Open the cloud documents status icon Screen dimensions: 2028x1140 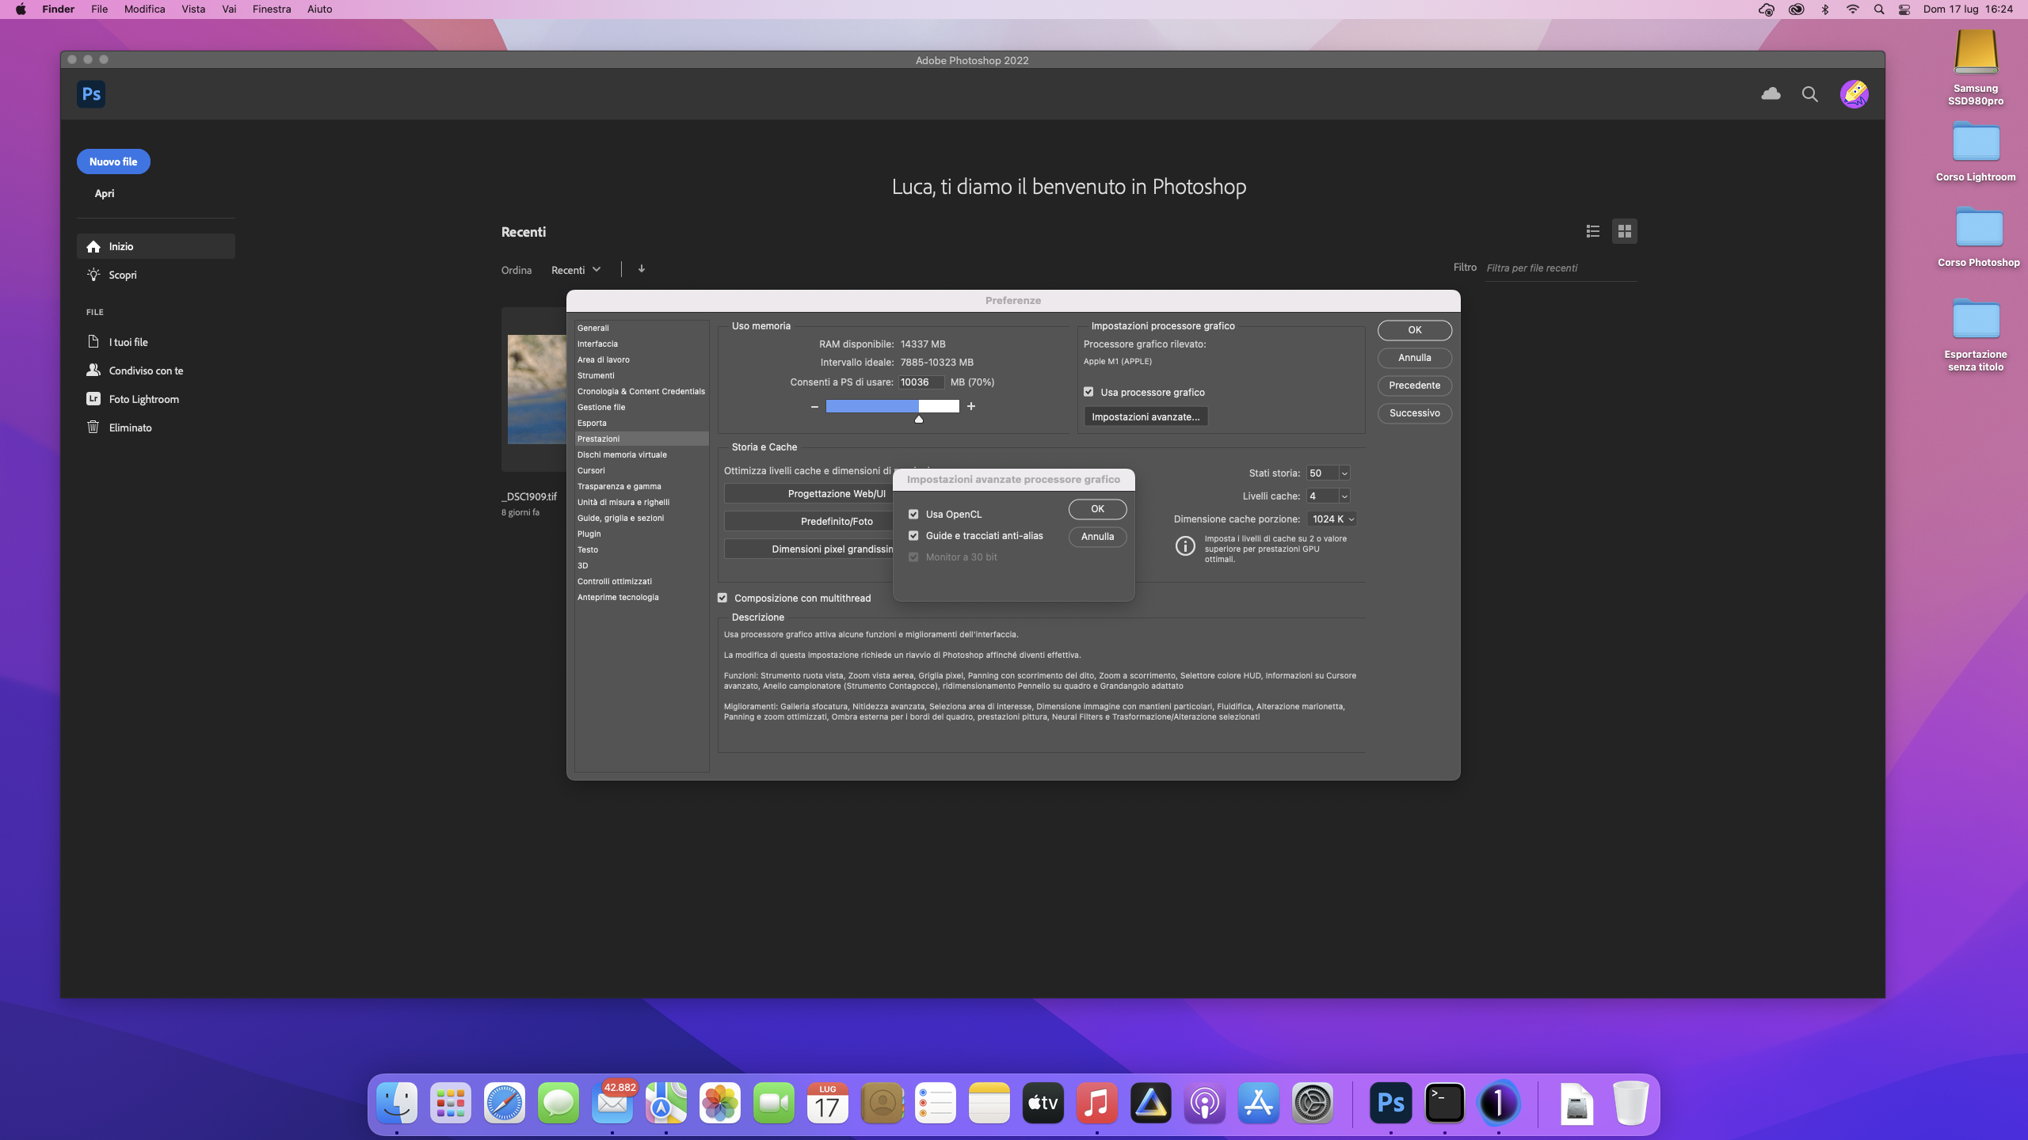[1771, 94]
